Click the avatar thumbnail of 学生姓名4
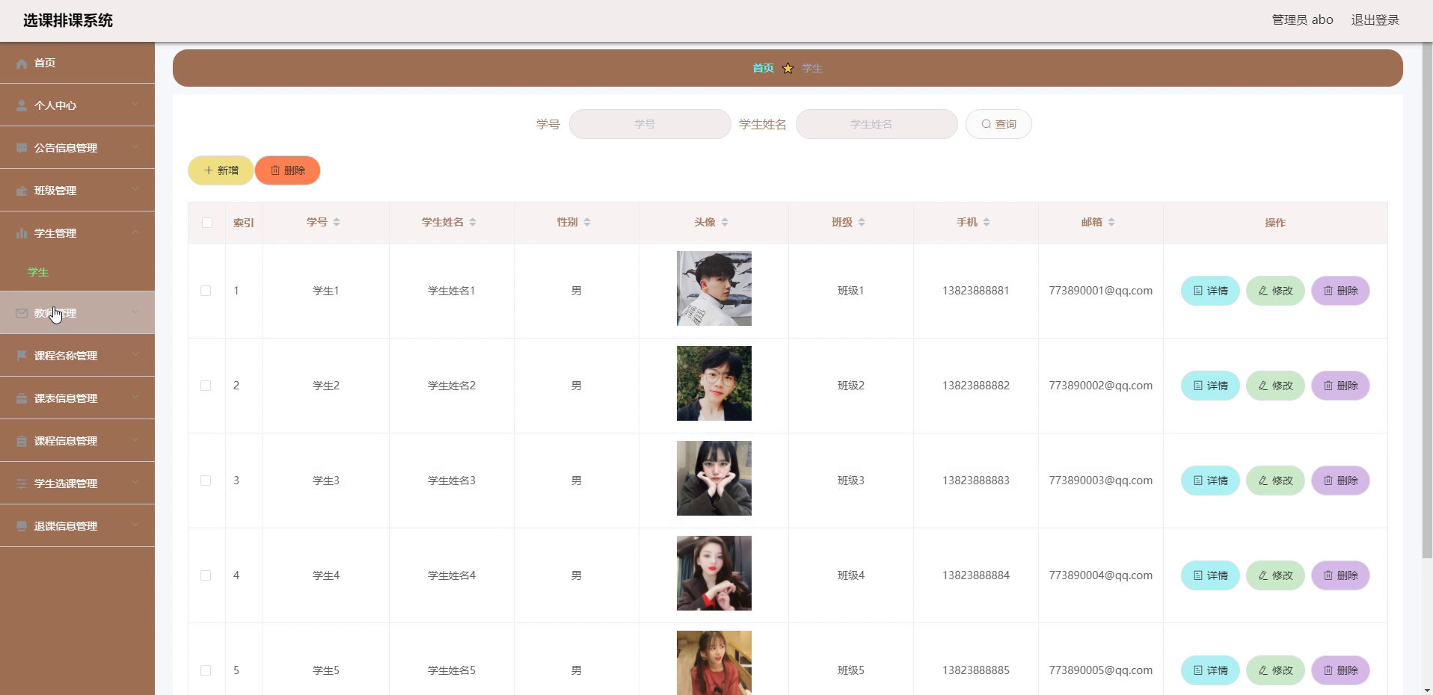This screenshot has width=1433, height=695. pyautogui.click(x=714, y=573)
